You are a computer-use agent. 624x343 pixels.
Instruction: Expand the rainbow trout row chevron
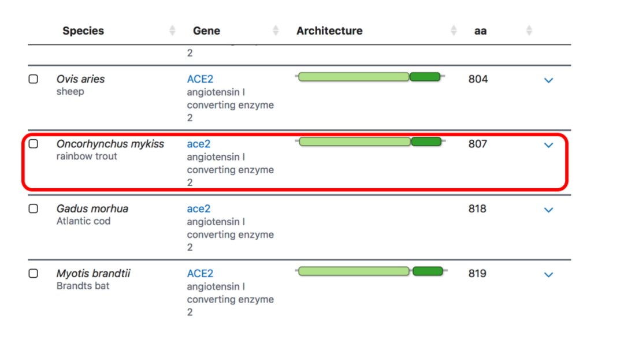548,145
